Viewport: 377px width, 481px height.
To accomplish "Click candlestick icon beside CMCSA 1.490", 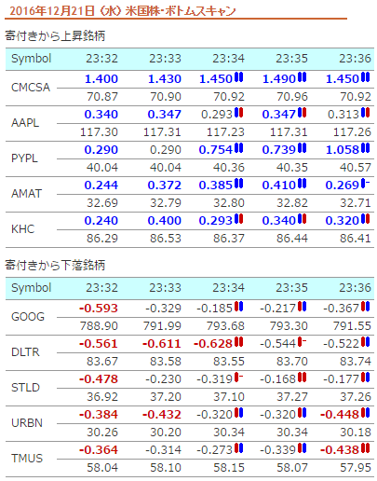I will tap(302, 77).
